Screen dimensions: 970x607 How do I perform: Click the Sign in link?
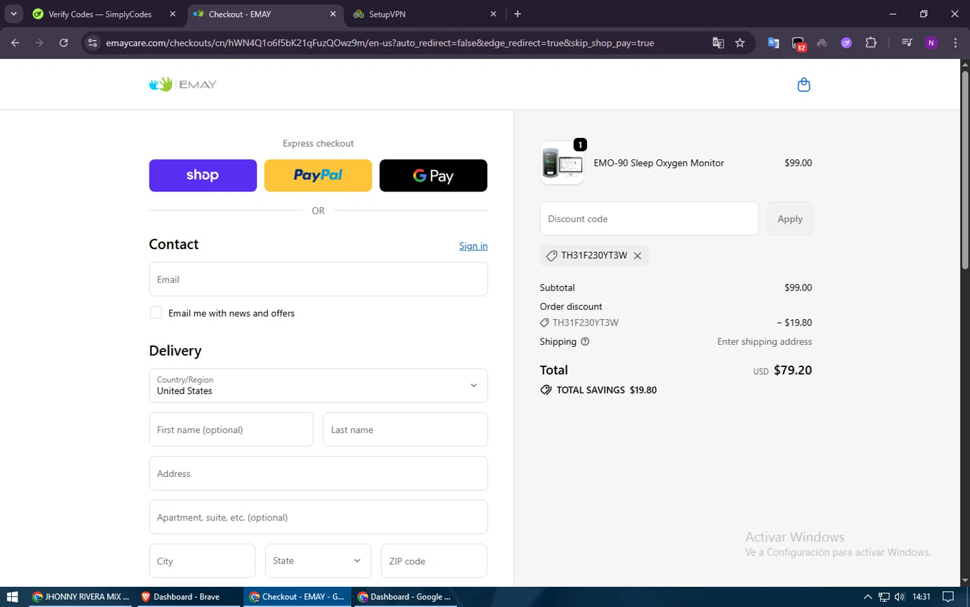473,246
